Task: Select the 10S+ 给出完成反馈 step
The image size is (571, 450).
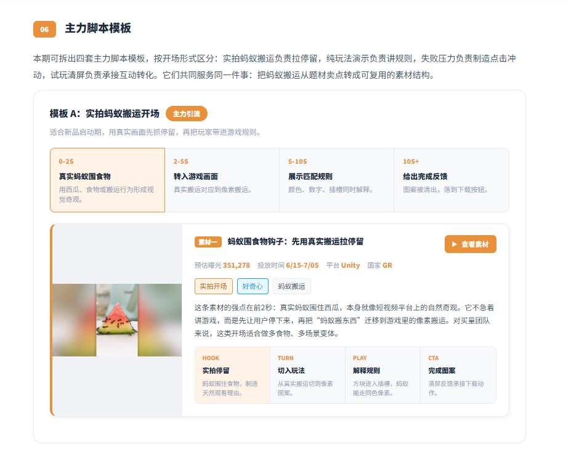Action: [451, 180]
